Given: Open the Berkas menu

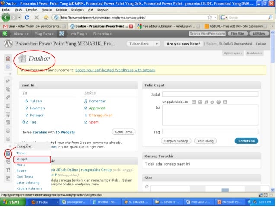Looking at the screenshot, I should click(x=6, y=10).
